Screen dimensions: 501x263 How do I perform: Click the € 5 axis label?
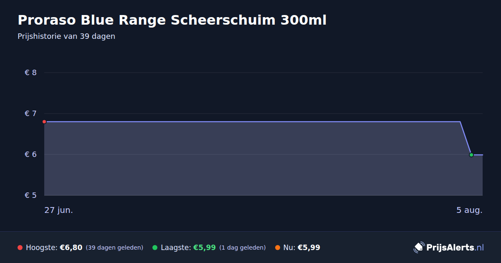pos(31,195)
